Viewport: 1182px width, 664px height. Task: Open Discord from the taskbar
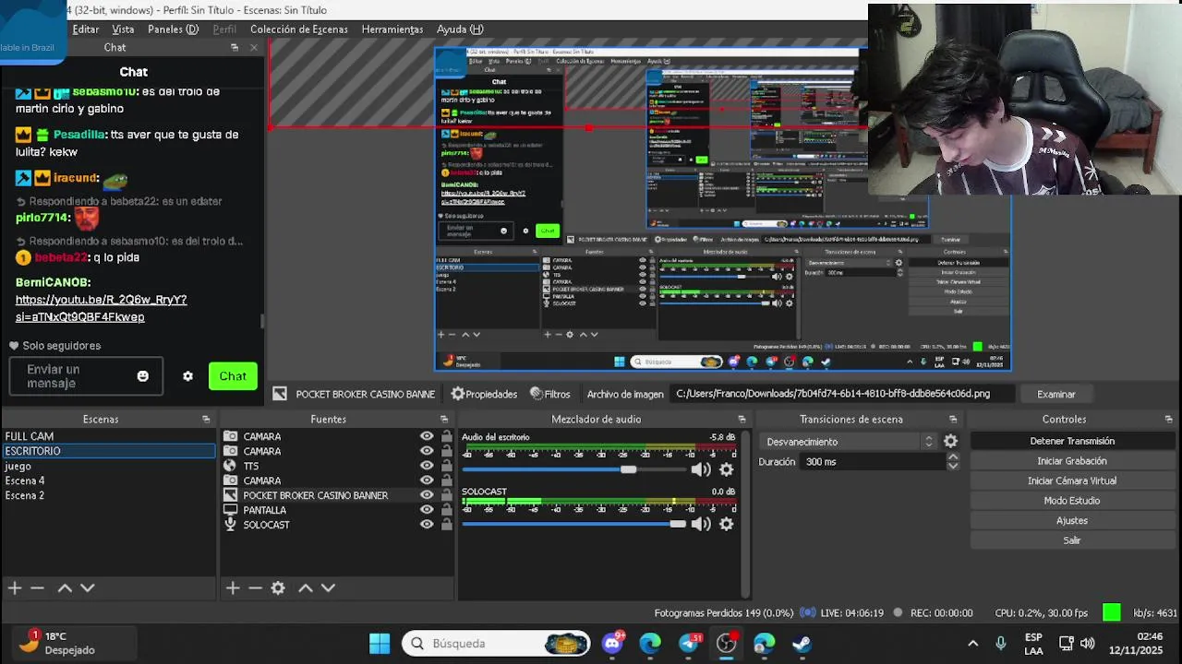point(612,643)
